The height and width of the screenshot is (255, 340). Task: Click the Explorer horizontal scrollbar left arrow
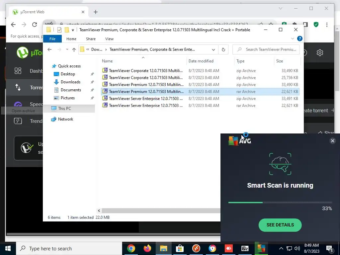pos(99,211)
